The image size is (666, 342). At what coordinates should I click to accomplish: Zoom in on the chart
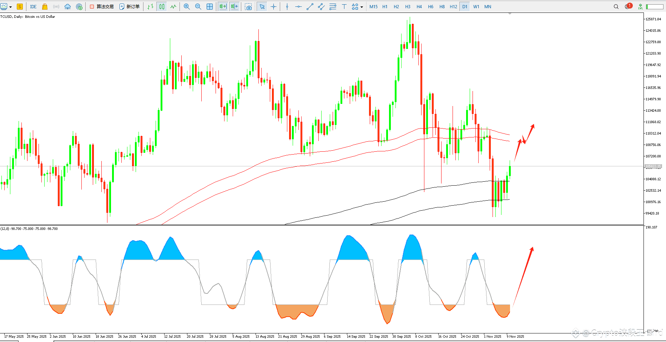coord(187,6)
